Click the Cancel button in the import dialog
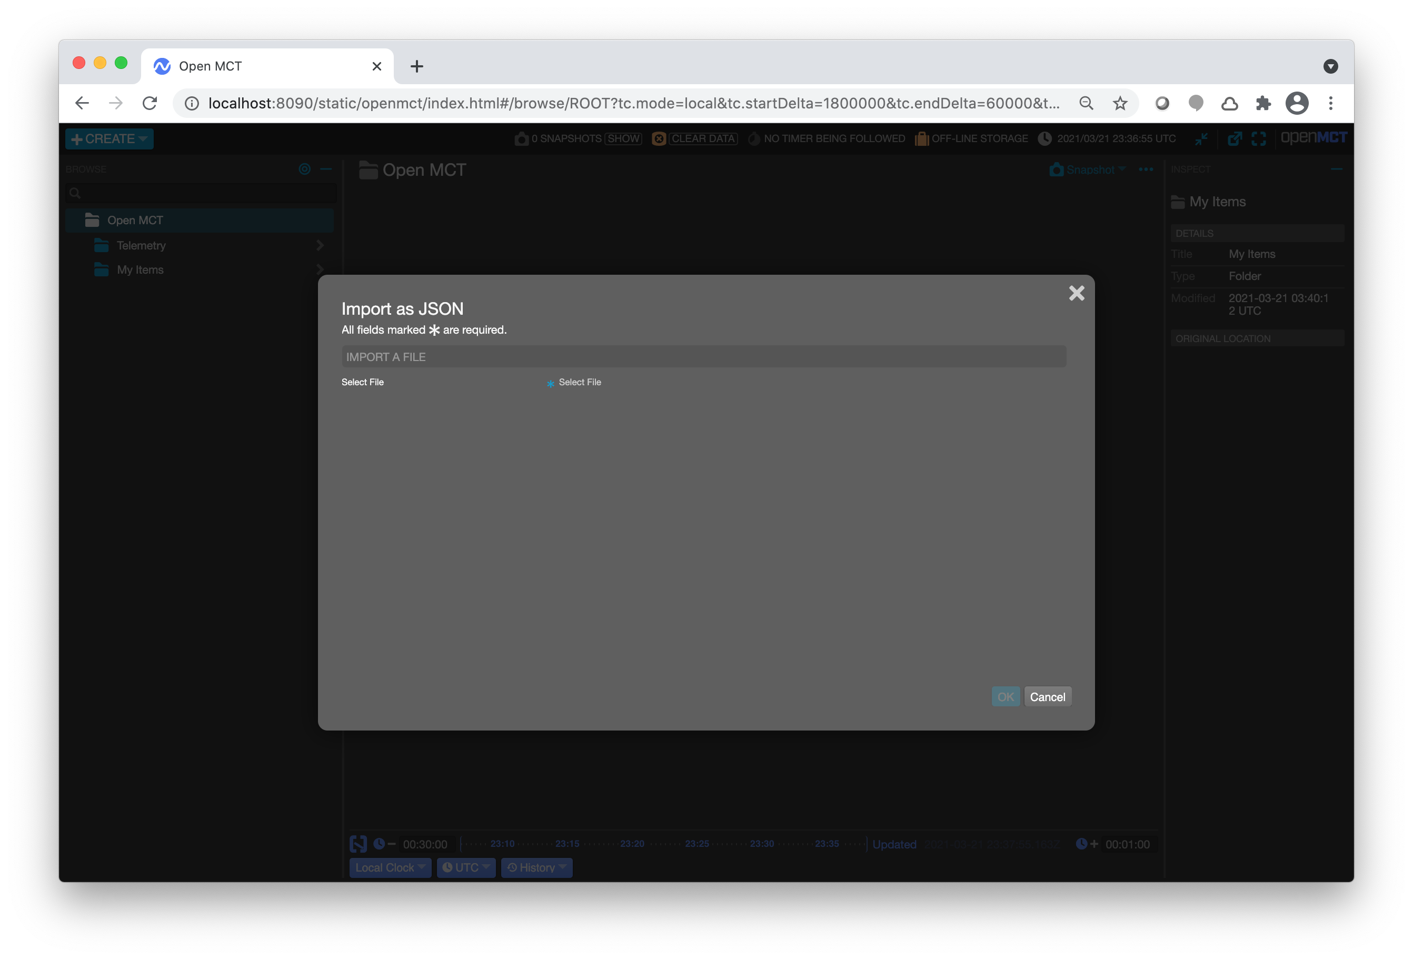Image resolution: width=1413 pixels, height=960 pixels. 1047,696
